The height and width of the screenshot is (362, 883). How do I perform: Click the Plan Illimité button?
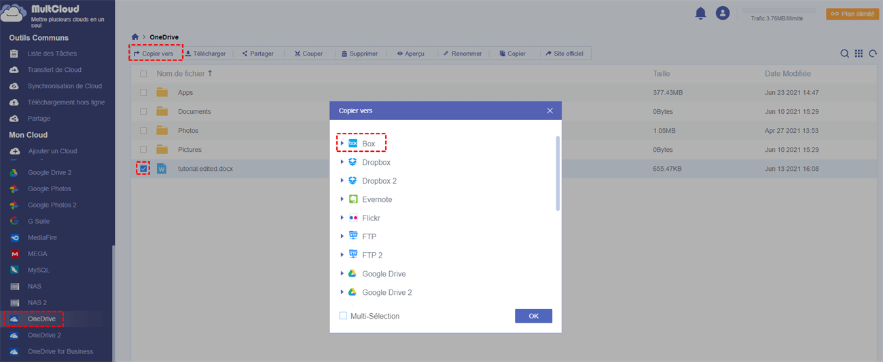click(x=852, y=14)
